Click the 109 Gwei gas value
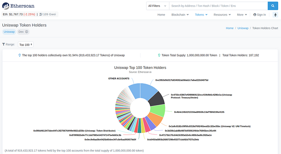Screen dimensions: 281x154 pyautogui.click(x=49, y=14)
